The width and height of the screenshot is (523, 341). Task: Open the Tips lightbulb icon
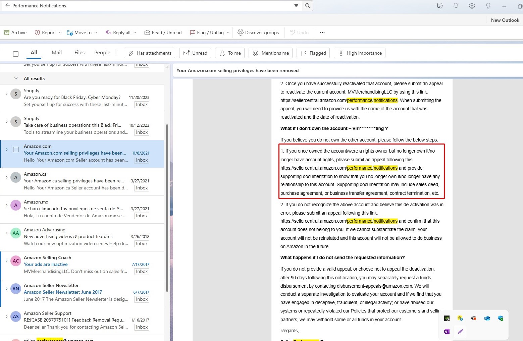pyautogui.click(x=488, y=6)
